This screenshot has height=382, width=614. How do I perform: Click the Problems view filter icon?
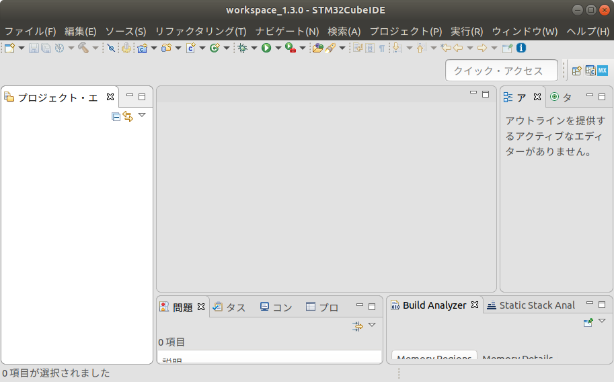(x=358, y=326)
